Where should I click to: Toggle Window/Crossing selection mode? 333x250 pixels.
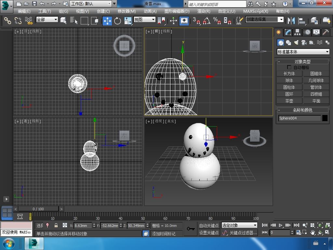[x=95, y=21]
